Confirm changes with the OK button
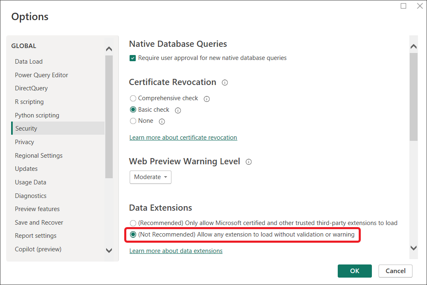The image size is (427, 285). pos(355,271)
